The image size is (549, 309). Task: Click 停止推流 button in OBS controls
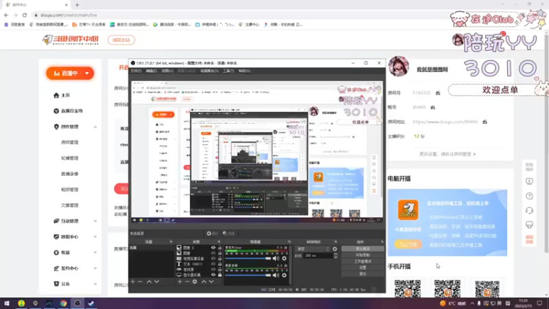click(x=362, y=249)
